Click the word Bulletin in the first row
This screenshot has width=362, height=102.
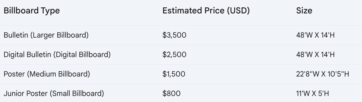pyautogui.click(x=16, y=35)
